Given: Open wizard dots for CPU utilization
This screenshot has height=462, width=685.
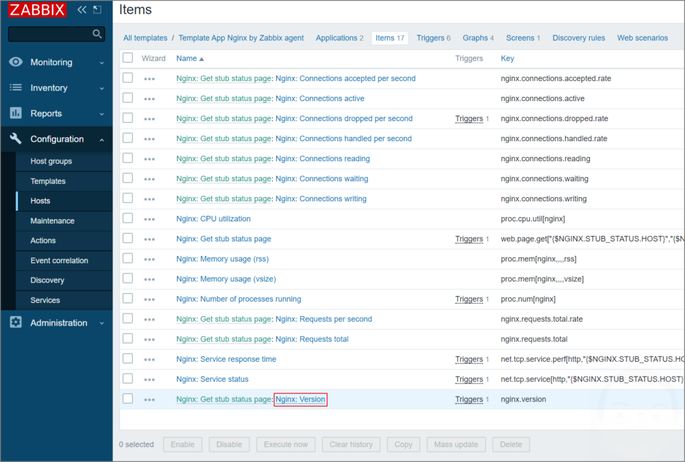Looking at the screenshot, I should [x=149, y=220].
